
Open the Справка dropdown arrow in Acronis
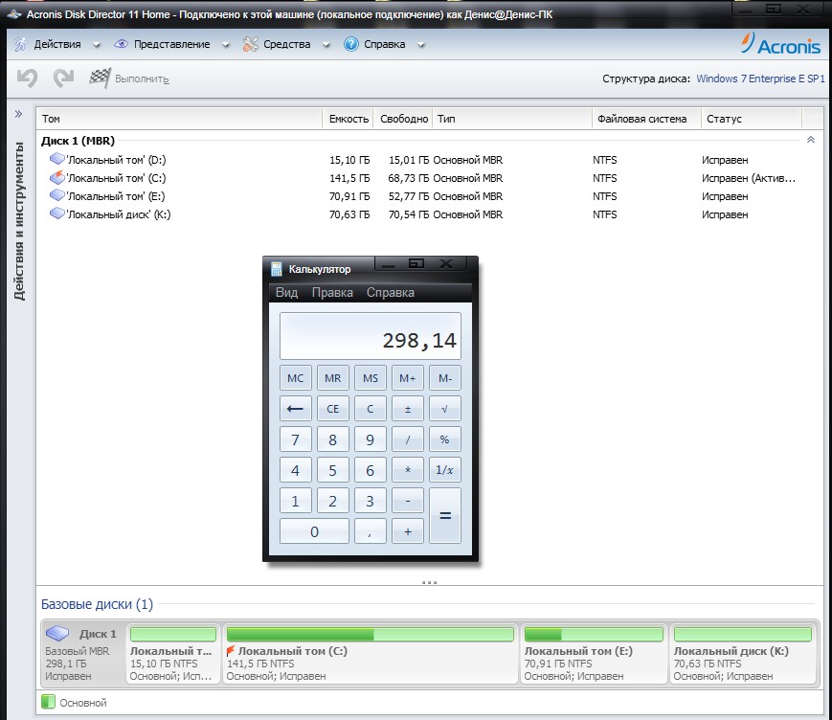420,45
